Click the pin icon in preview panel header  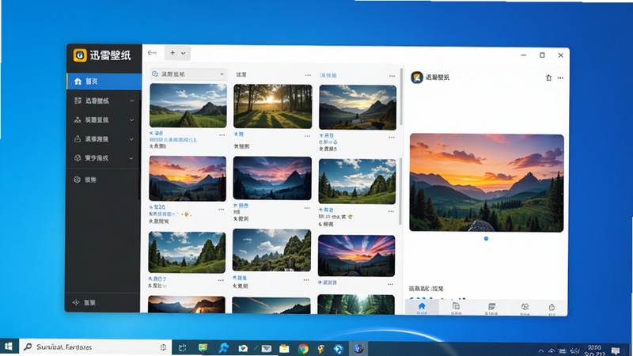coord(548,78)
